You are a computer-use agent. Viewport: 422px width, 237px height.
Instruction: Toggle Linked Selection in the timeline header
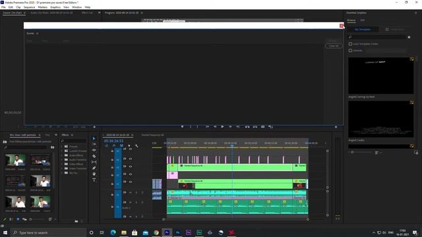(x=121, y=145)
